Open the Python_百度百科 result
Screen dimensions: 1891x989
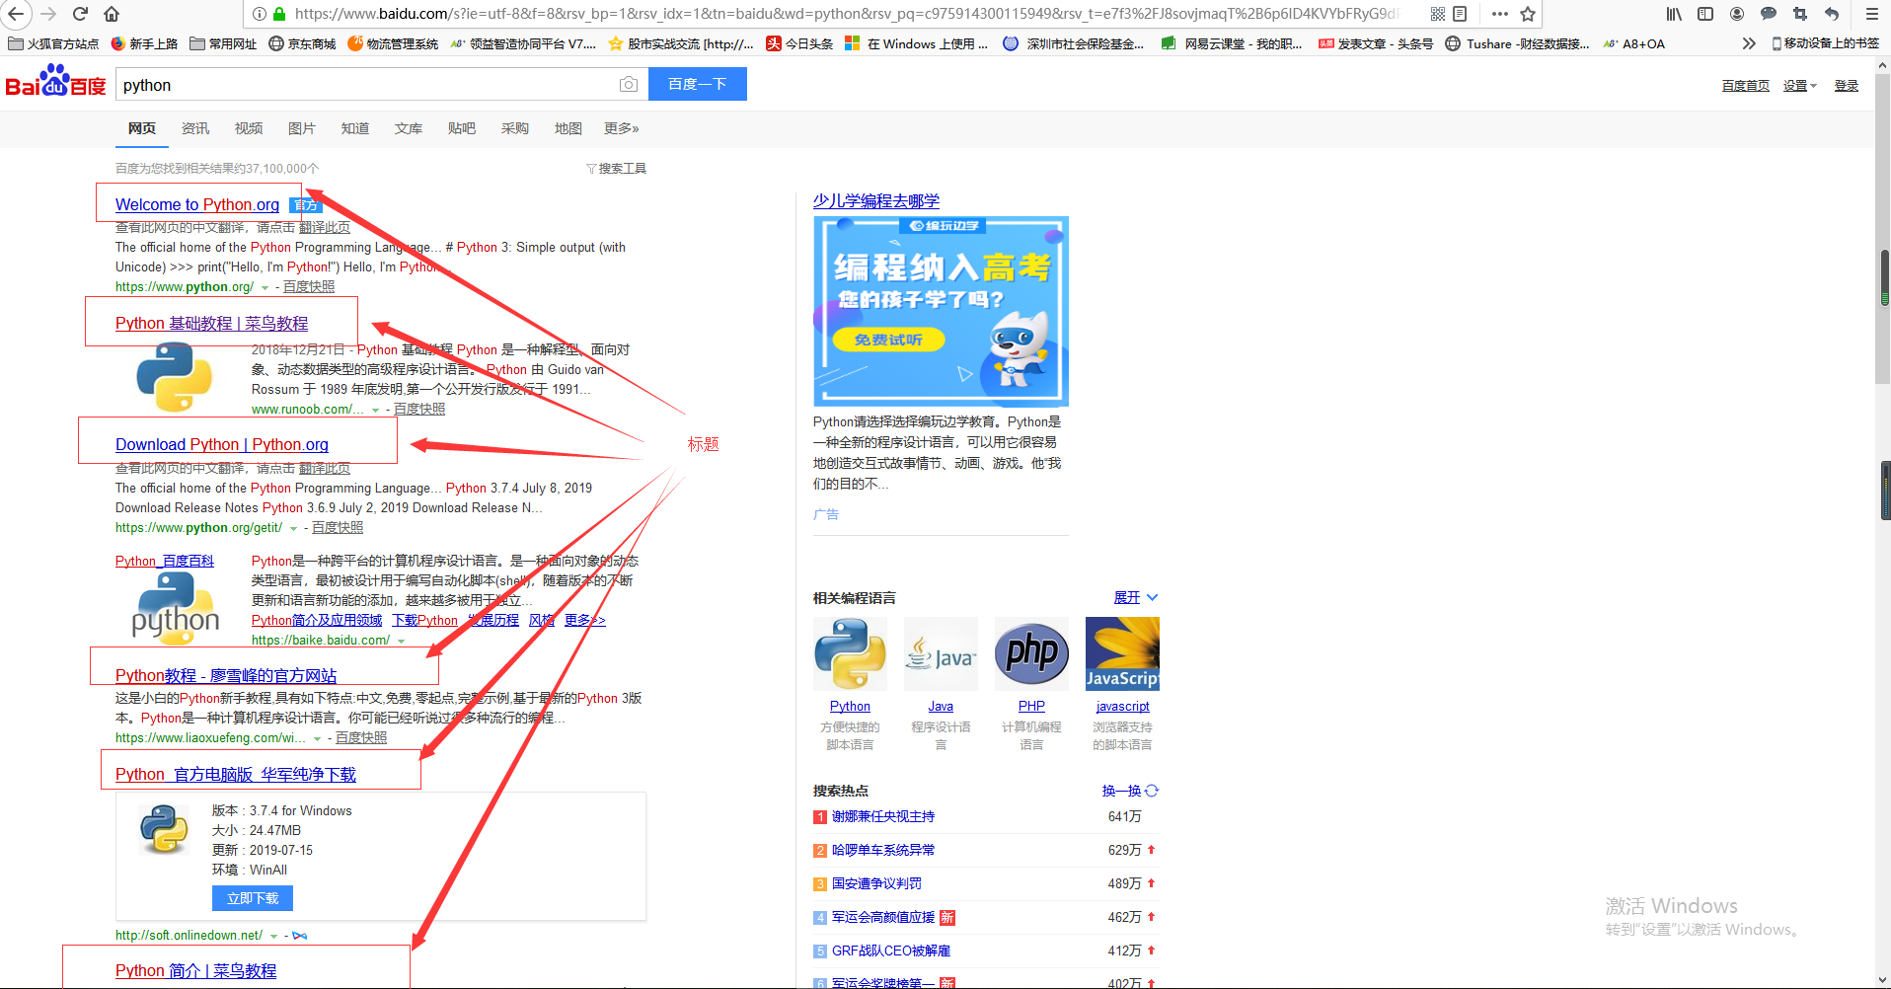click(165, 561)
